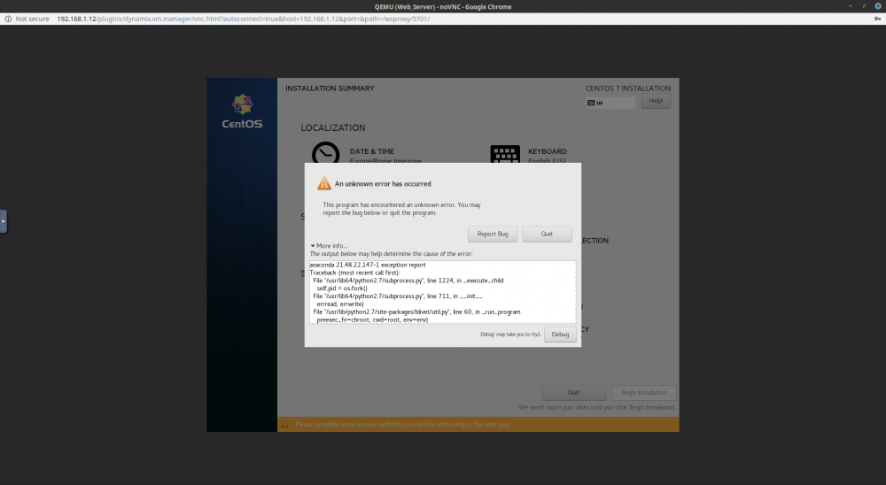Click the browser address bar URL

coord(243,19)
